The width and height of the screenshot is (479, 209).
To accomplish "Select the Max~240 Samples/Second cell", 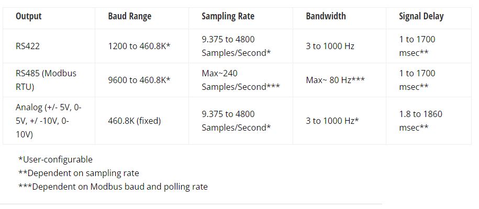I will [x=241, y=80].
